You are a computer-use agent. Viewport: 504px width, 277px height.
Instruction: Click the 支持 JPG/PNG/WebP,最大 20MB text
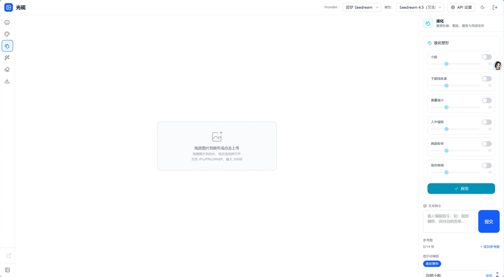217,159
